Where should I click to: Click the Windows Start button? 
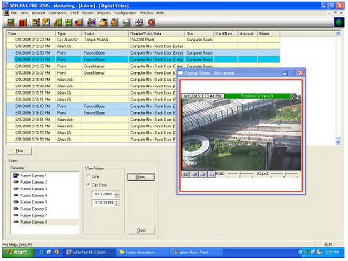click(x=17, y=252)
